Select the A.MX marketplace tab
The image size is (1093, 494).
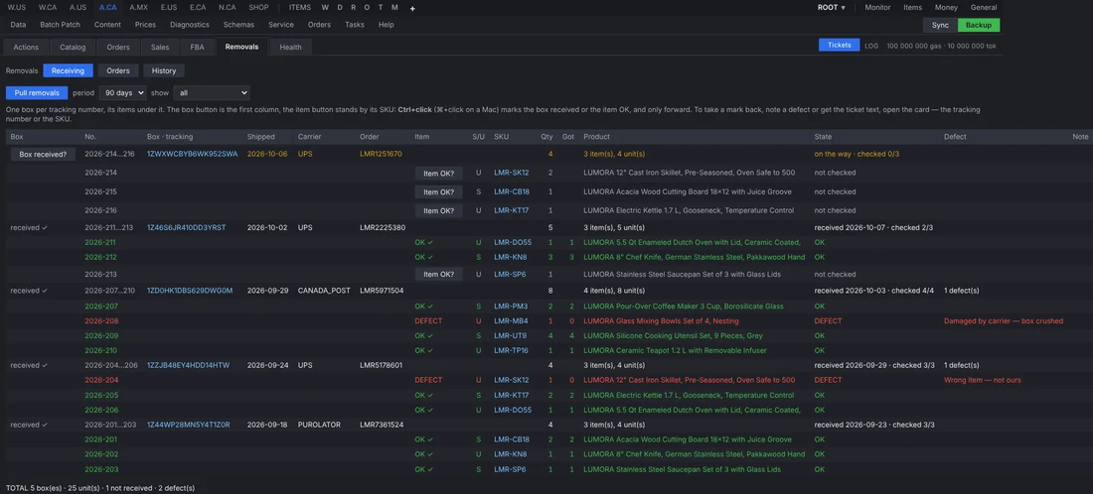coord(139,7)
